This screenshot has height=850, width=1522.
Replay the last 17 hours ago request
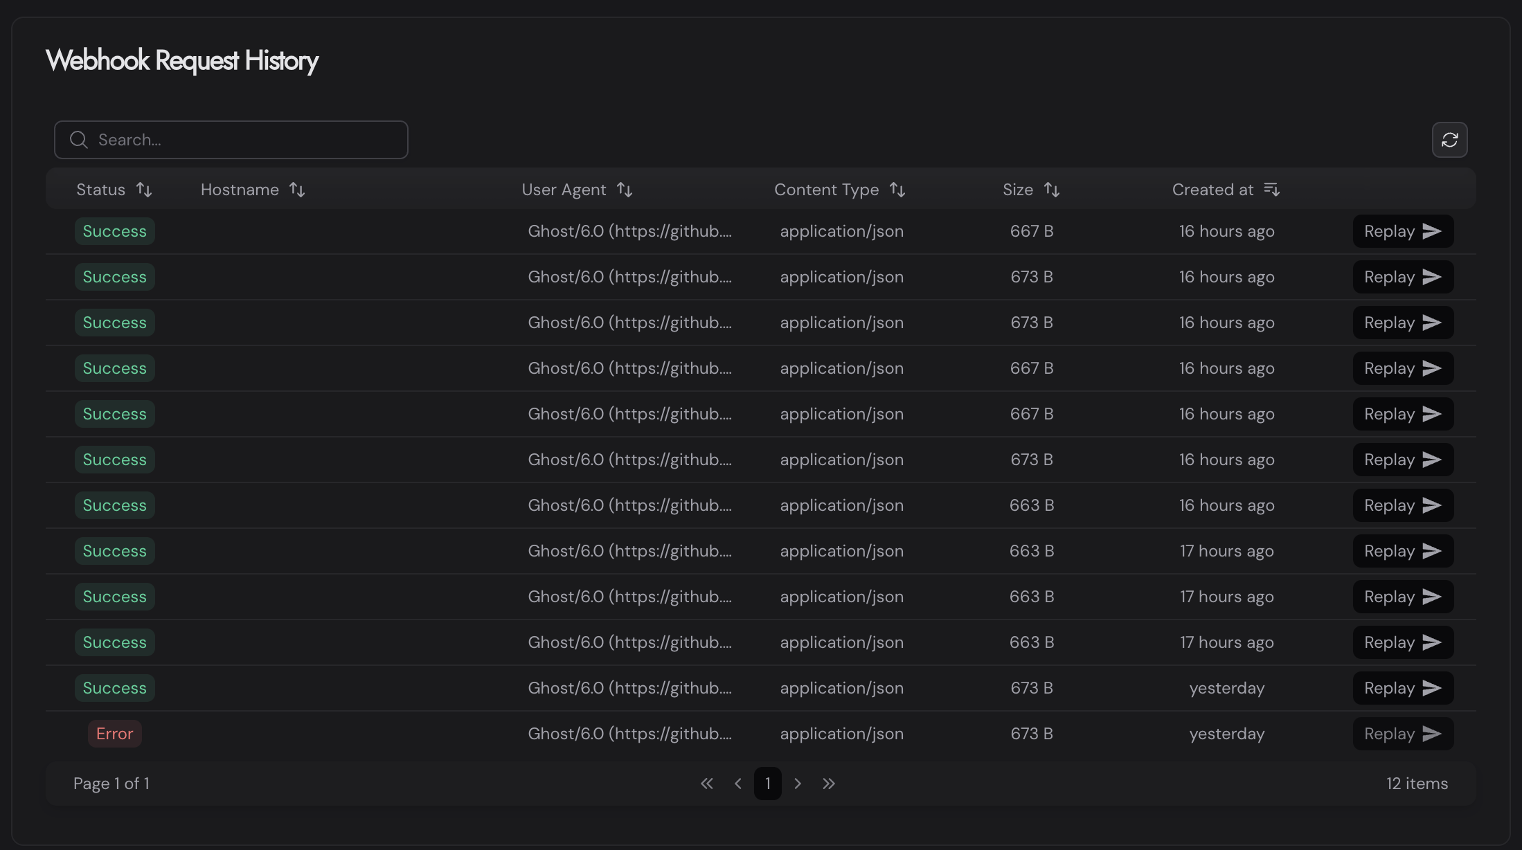1403,642
